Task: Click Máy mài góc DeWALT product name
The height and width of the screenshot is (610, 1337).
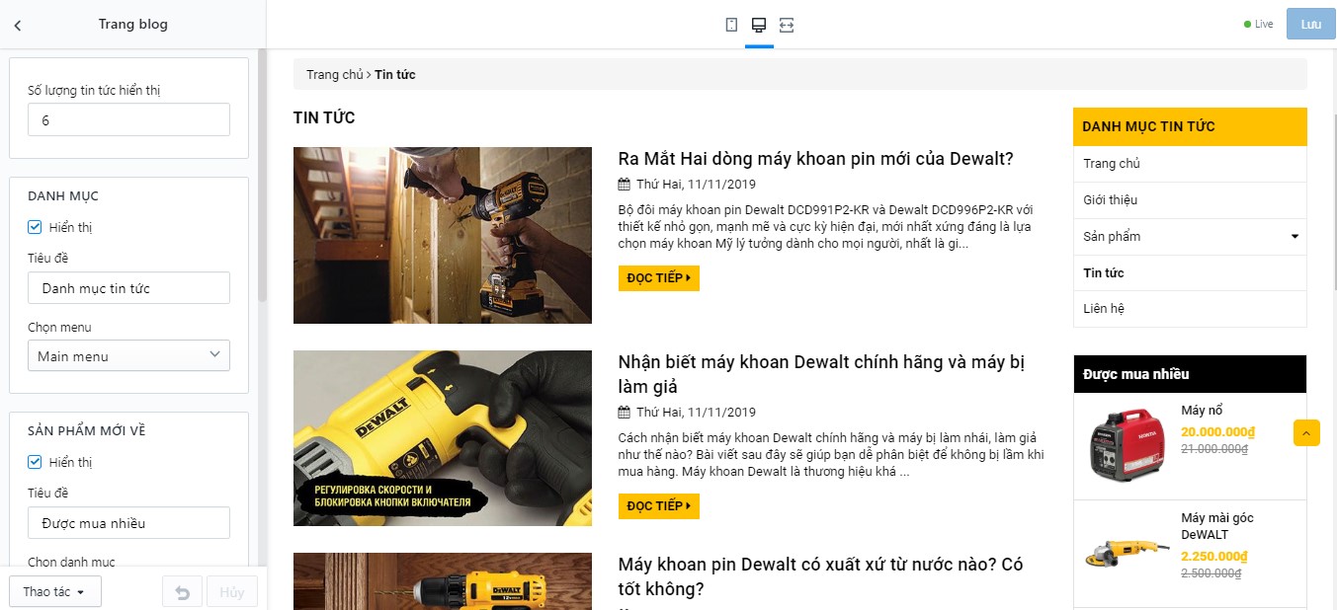Action: pos(1217,527)
